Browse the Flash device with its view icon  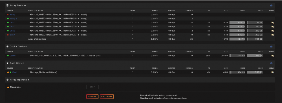(x=272, y=72)
